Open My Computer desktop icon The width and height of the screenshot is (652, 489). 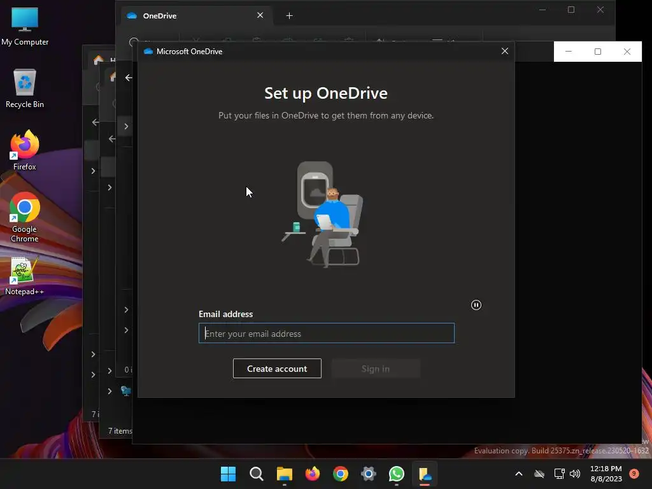[x=25, y=25]
